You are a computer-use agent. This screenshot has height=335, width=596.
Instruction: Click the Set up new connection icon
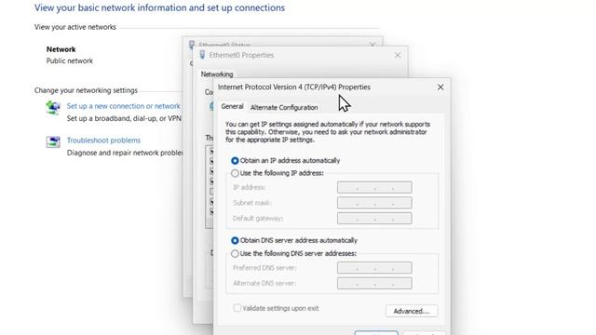[x=53, y=108]
